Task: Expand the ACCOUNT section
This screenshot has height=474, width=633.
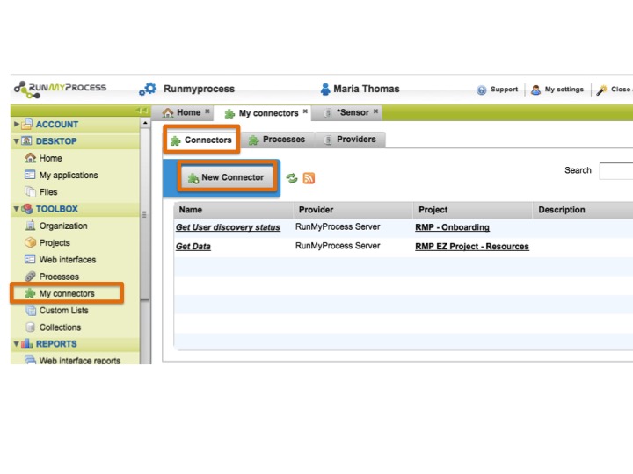Action: (x=16, y=124)
